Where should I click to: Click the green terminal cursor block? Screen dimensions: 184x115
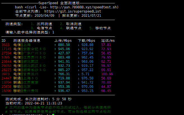pos(53,114)
